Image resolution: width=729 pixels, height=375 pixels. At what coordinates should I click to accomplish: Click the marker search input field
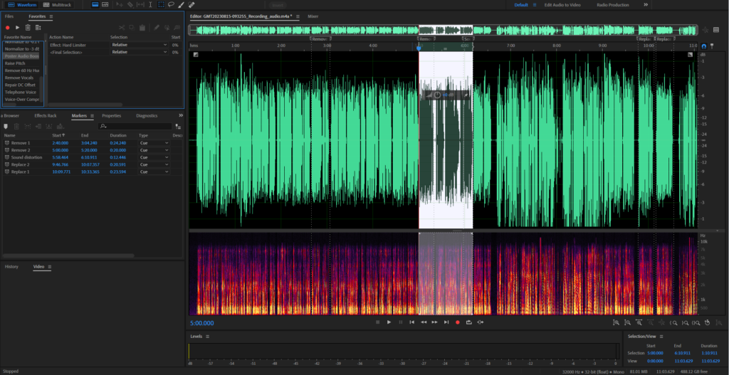135,126
